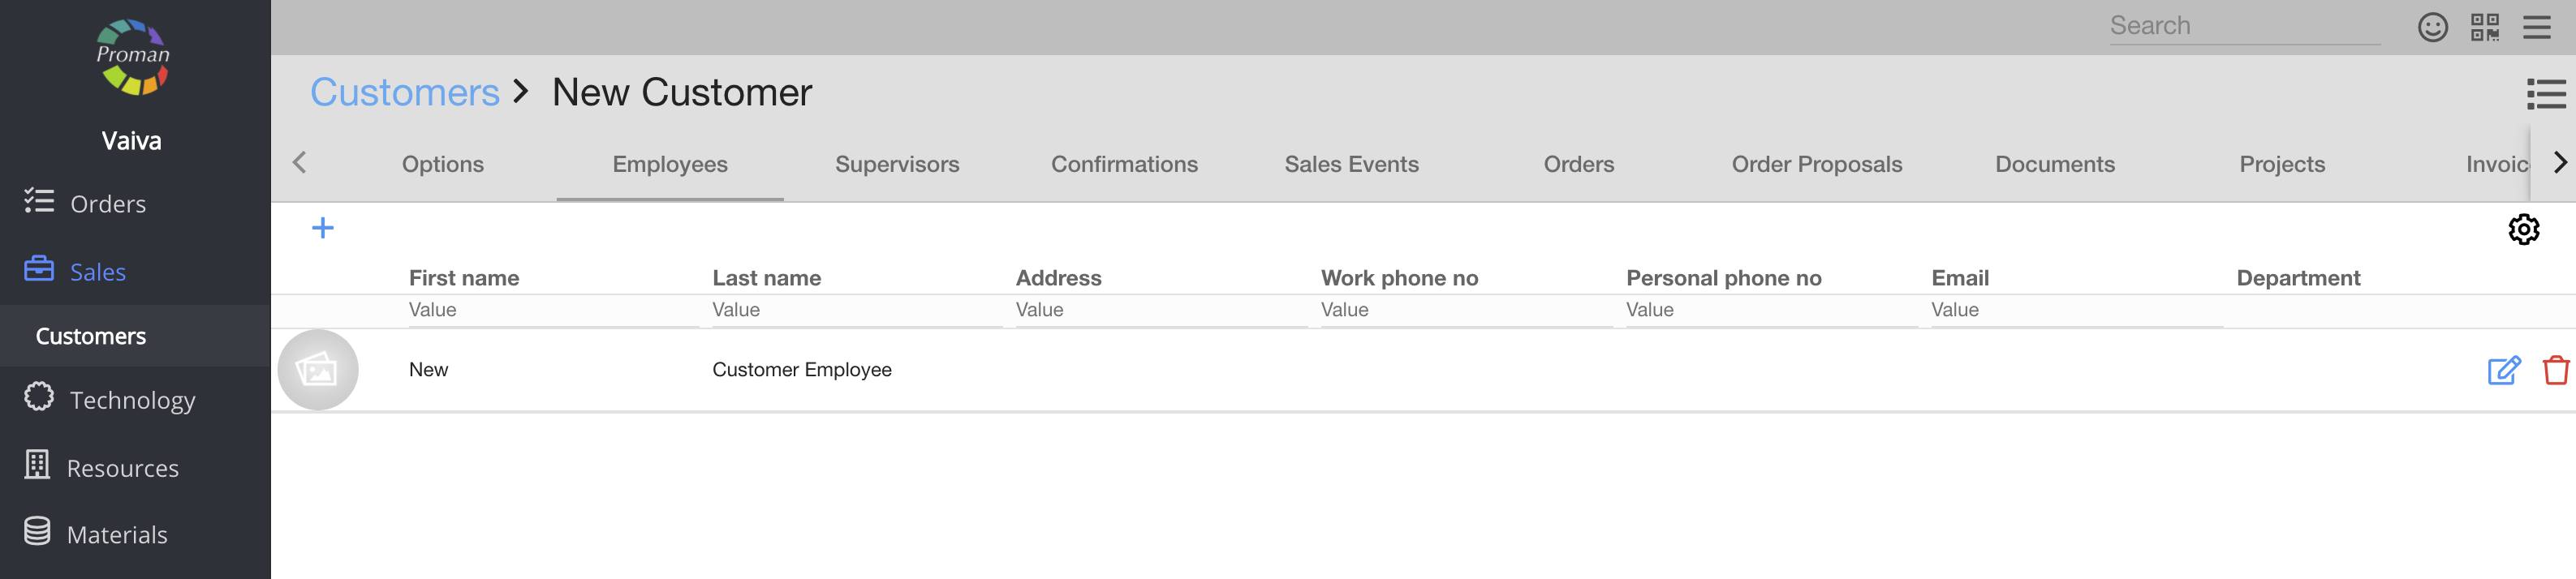Viewport: 2576px width, 579px height.
Task: Focus the First name filter field
Action: [x=552, y=310]
